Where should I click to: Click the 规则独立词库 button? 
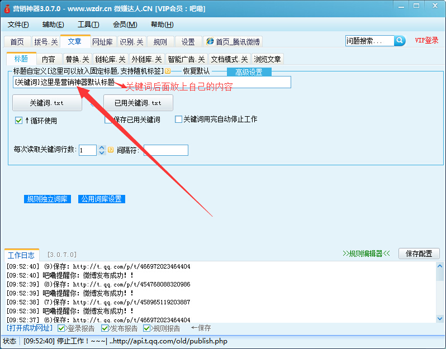[x=47, y=199]
